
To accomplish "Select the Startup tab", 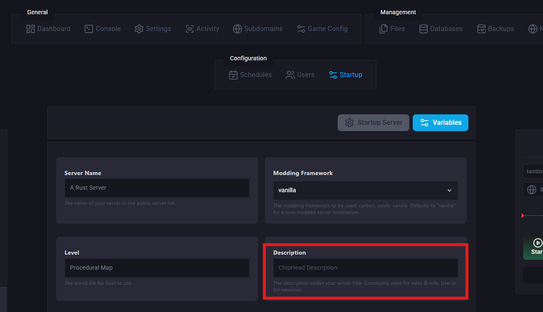I will (x=345, y=75).
